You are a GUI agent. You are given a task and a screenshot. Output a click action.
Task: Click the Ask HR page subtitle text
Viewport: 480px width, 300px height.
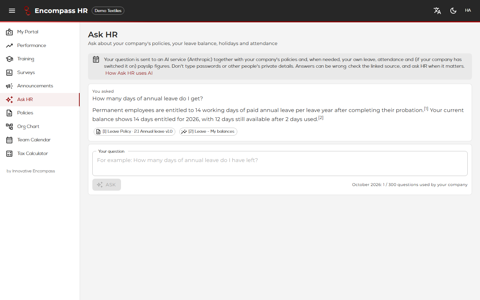pyautogui.click(x=183, y=43)
